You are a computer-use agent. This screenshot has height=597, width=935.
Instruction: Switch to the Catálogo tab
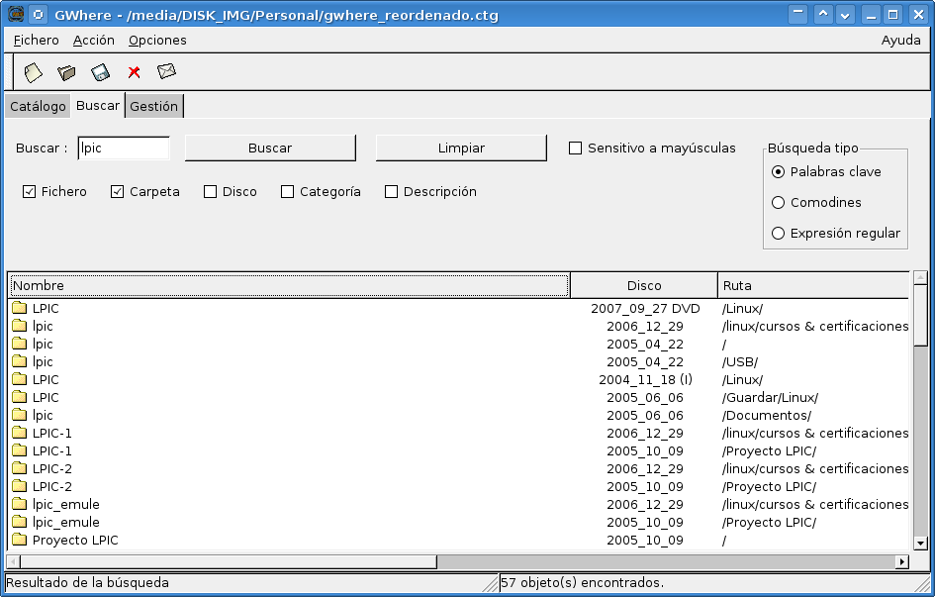(39, 107)
